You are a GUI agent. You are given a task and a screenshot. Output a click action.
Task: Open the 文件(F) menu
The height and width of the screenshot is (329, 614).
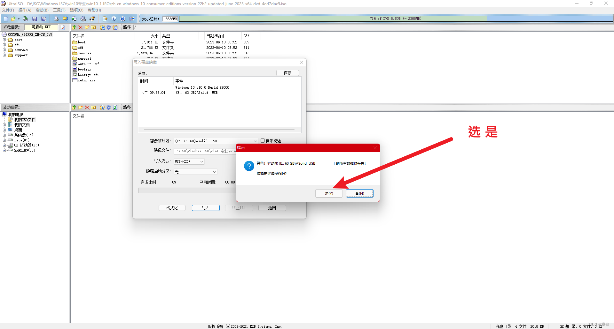tap(8, 10)
